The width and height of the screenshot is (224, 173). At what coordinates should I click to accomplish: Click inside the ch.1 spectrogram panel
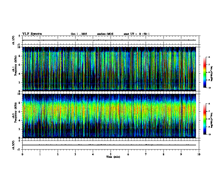[x=109, y=69]
